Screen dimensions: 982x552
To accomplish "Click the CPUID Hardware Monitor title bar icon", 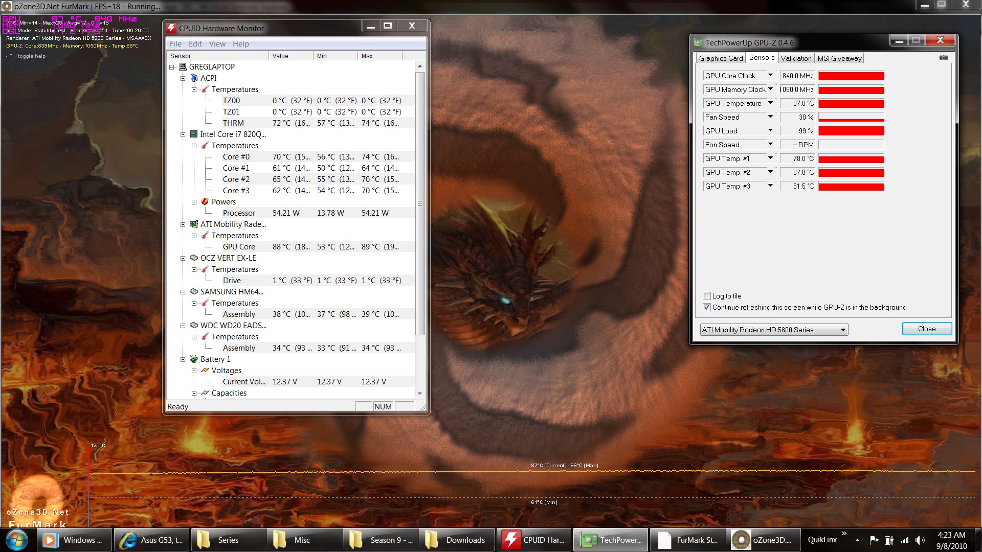I will point(172,28).
